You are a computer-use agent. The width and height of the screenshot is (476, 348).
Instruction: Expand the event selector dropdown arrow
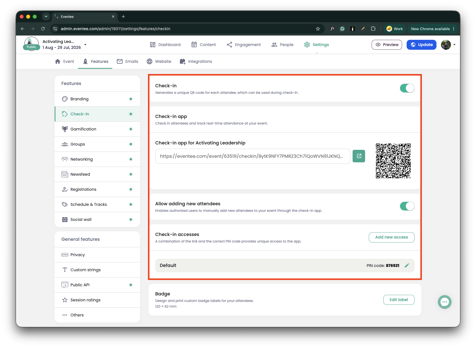pos(85,45)
